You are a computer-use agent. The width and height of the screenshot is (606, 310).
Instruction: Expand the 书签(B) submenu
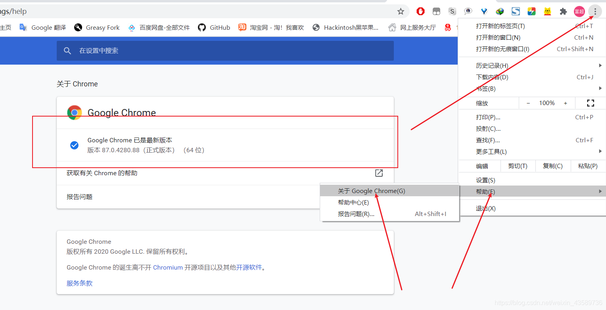coord(532,88)
